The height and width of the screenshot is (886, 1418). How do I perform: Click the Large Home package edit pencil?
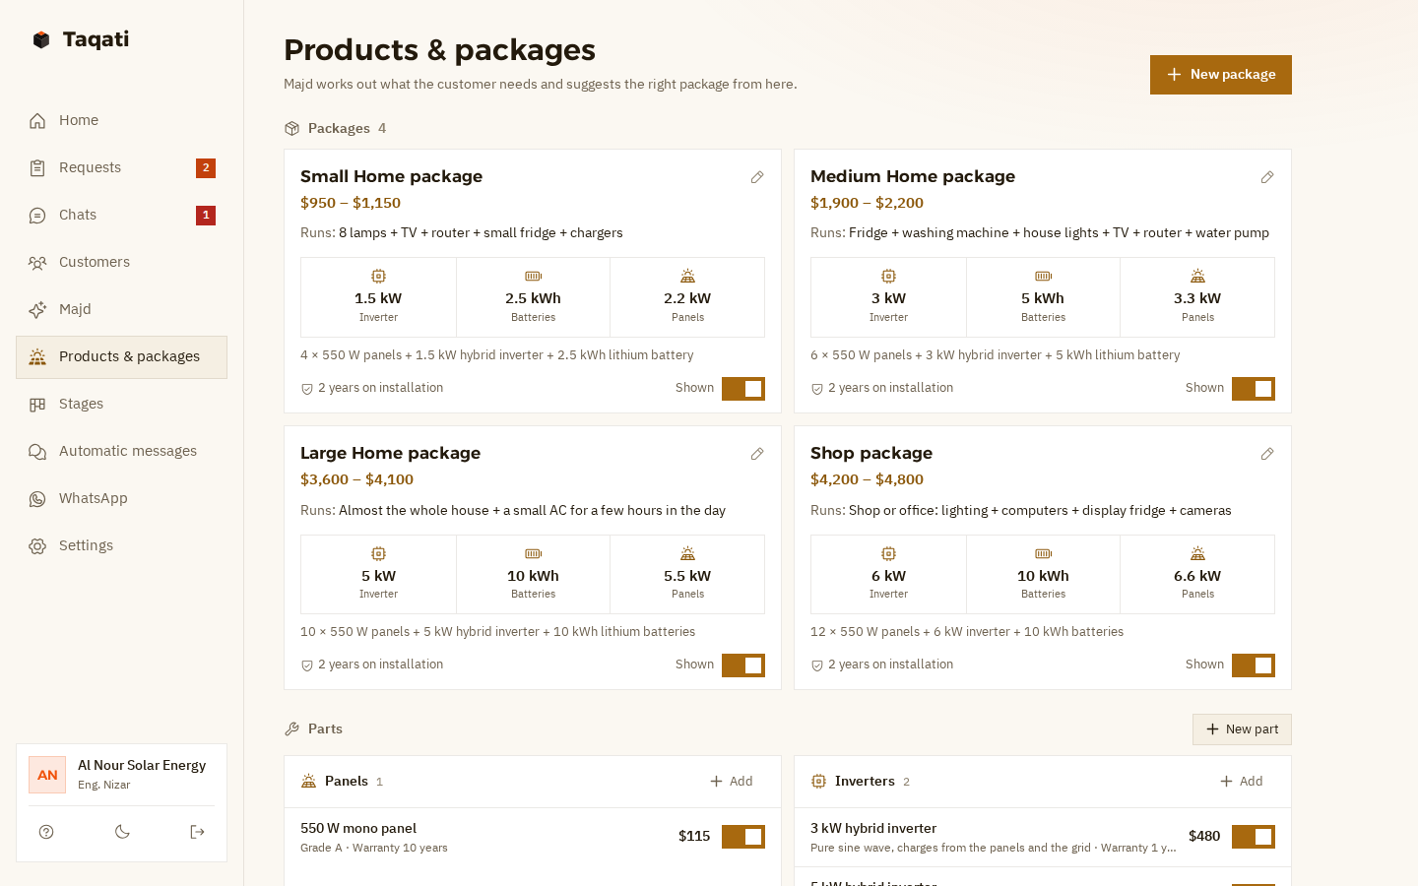[757, 454]
